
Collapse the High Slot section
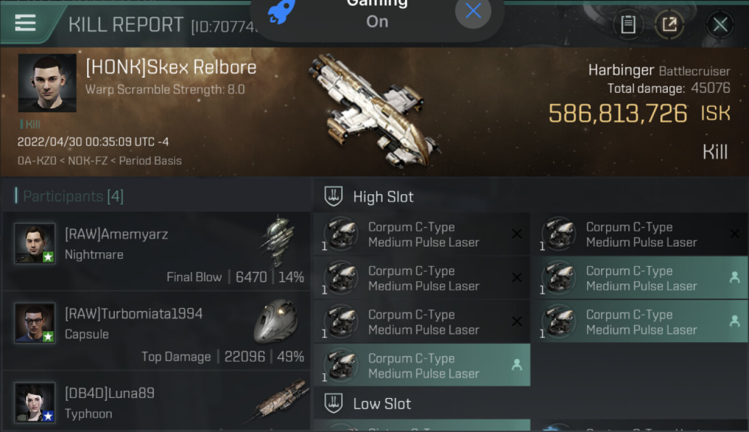click(369, 196)
